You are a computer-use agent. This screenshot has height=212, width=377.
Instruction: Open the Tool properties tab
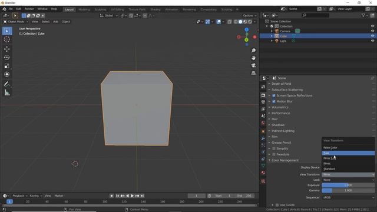pos(263,87)
